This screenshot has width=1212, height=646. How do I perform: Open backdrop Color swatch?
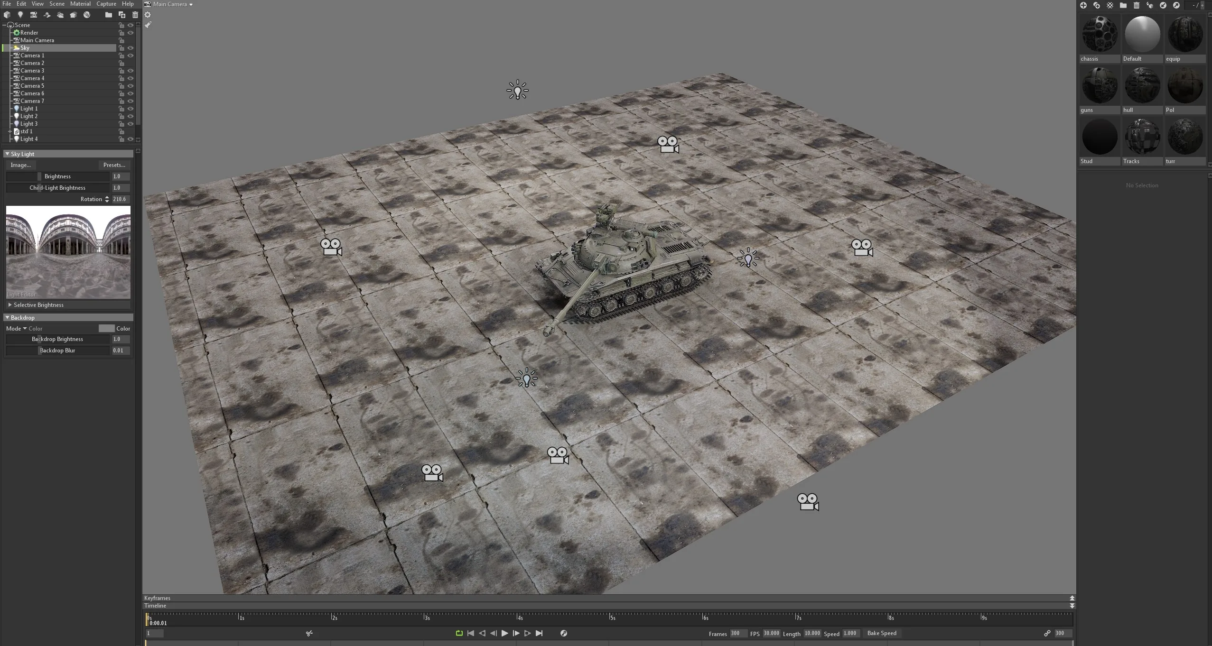click(x=106, y=329)
